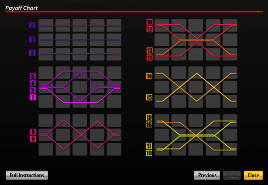The image size is (268, 185).
Task: Select payline number 1 badge
Action: click(x=32, y=40)
